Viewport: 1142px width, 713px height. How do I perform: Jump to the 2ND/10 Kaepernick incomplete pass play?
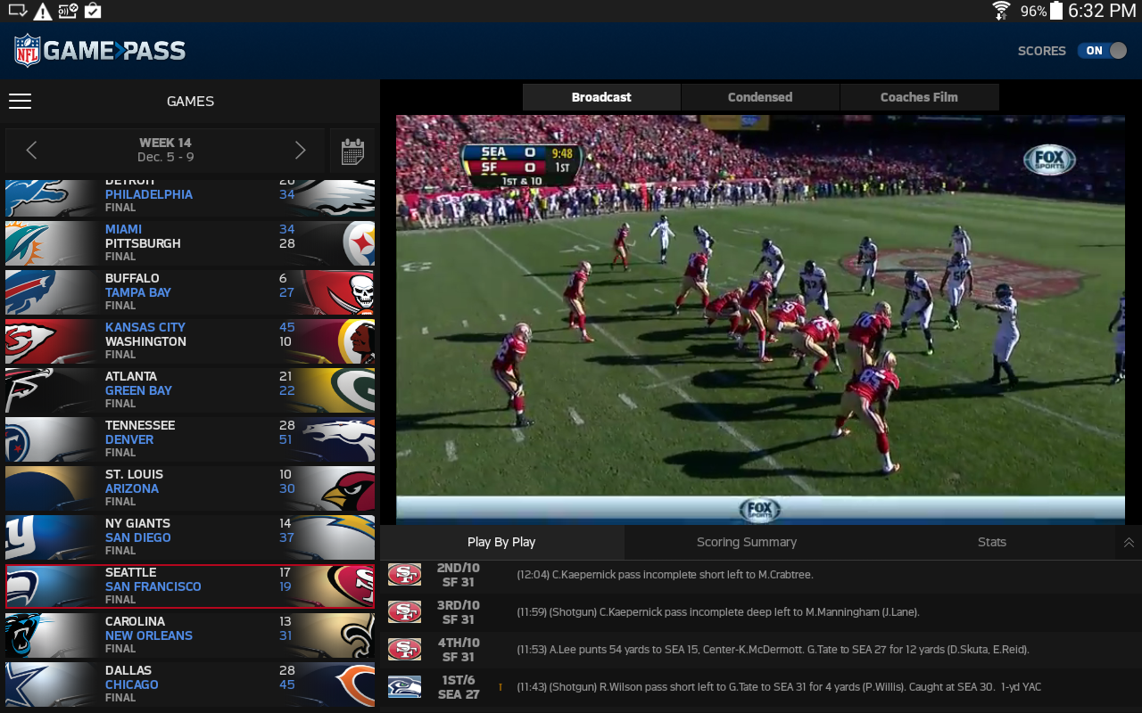pyautogui.click(x=761, y=575)
